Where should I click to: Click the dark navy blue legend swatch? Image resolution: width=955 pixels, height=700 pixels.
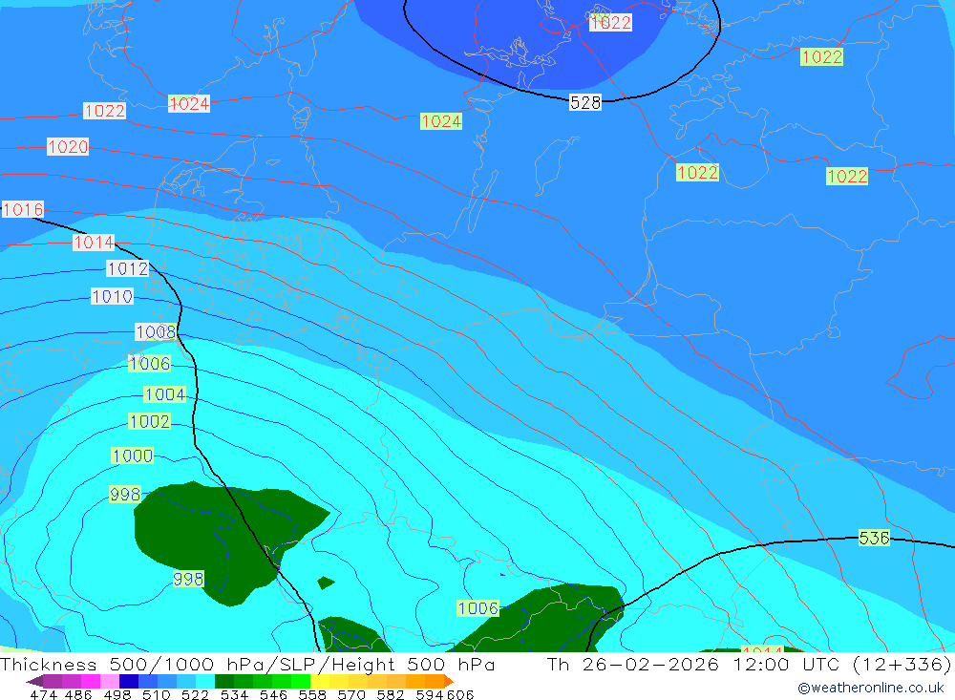pos(129,681)
